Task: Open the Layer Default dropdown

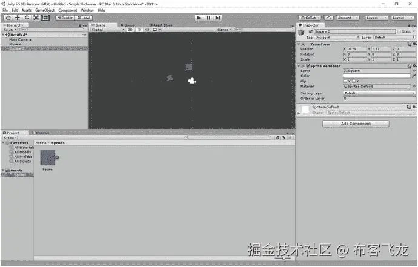Action: [x=394, y=38]
